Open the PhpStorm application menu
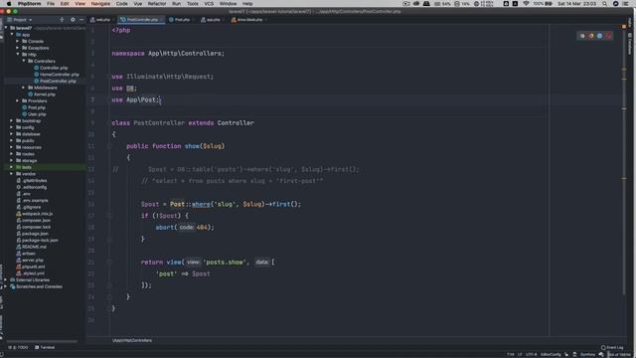The height and width of the screenshot is (358, 636). click(29, 4)
